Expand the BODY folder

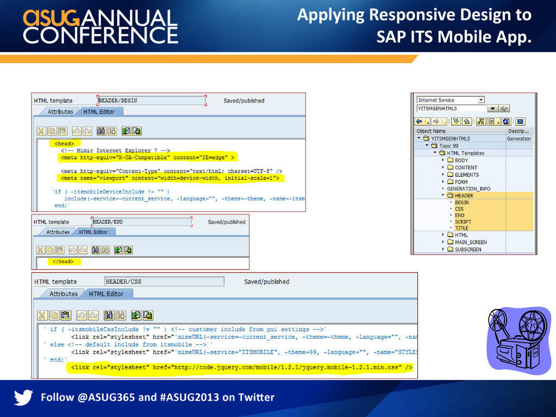click(443, 160)
